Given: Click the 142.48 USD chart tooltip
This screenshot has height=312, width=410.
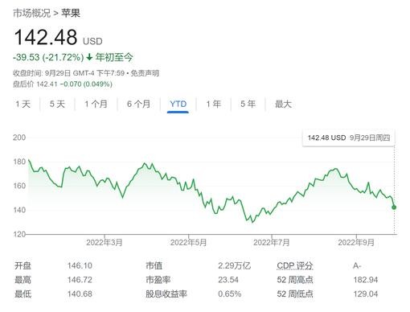Looking at the screenshot, I should pos(349,138).
